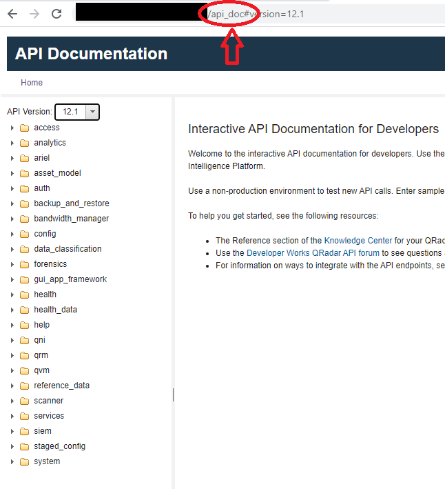Expand the auth tree node arrow
445x489 pixels.
[x=12, y=189]
